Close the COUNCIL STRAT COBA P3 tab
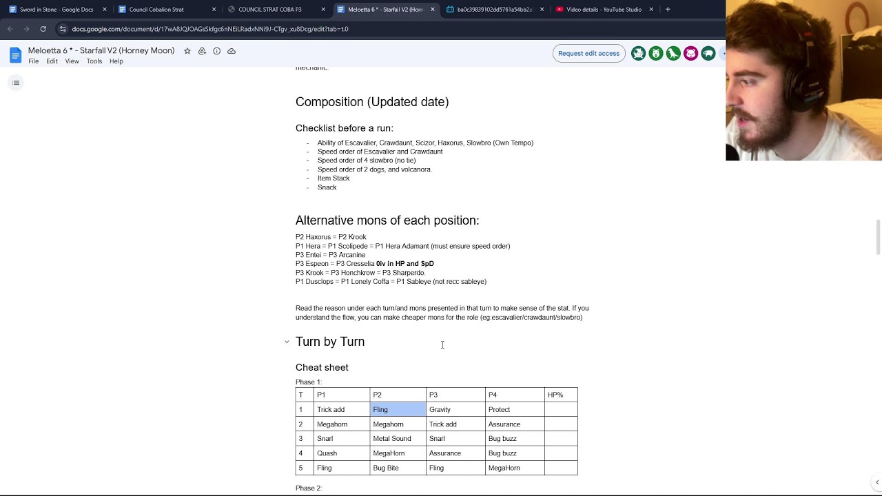The height and width of the screenshot is (496, 882). point(323,10)
